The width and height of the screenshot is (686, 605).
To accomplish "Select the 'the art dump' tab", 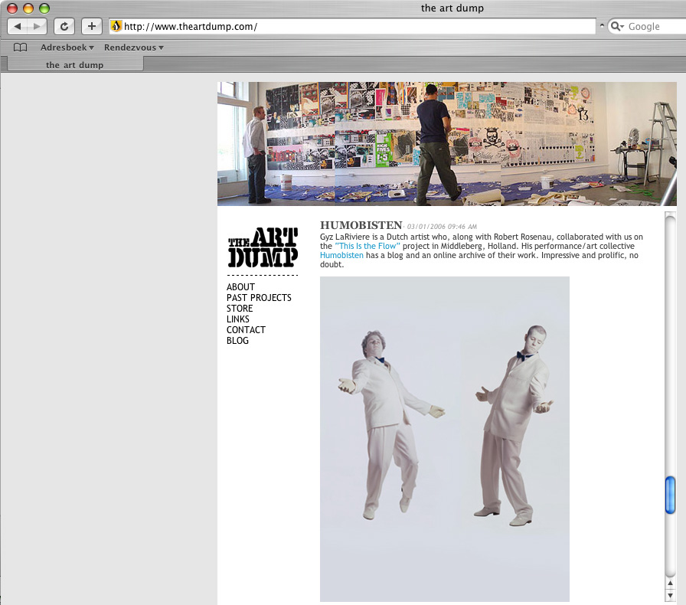I will (x=74, y=65).
